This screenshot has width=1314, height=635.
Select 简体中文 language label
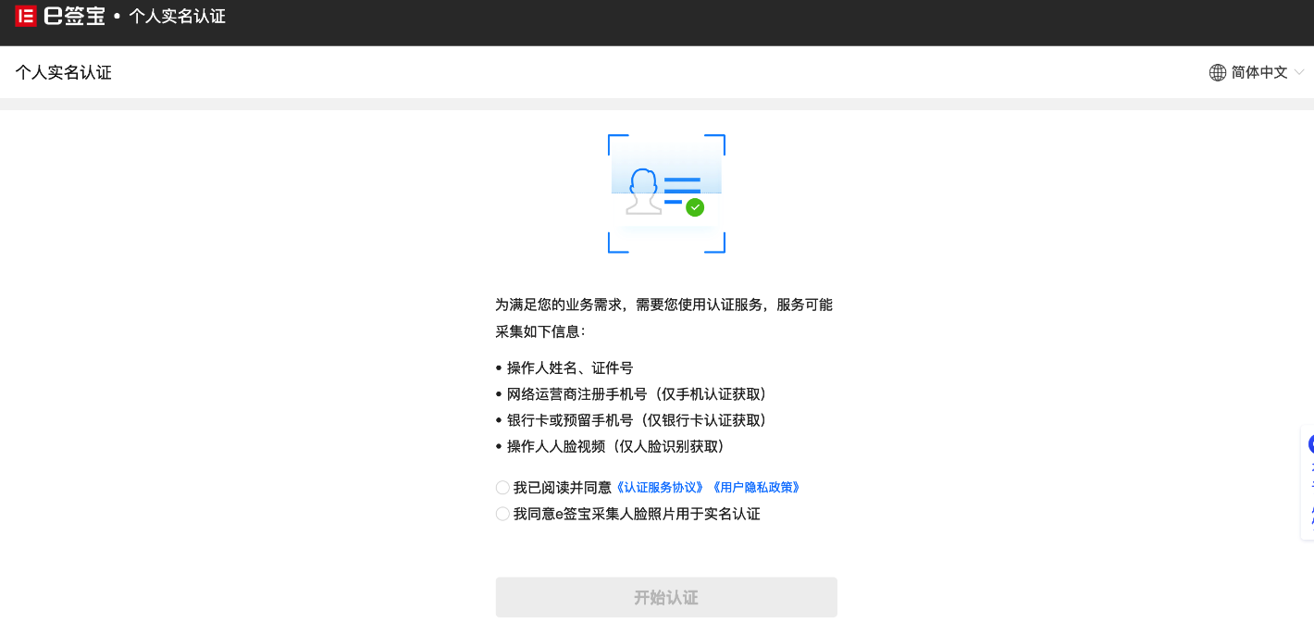coord(1259,72)
